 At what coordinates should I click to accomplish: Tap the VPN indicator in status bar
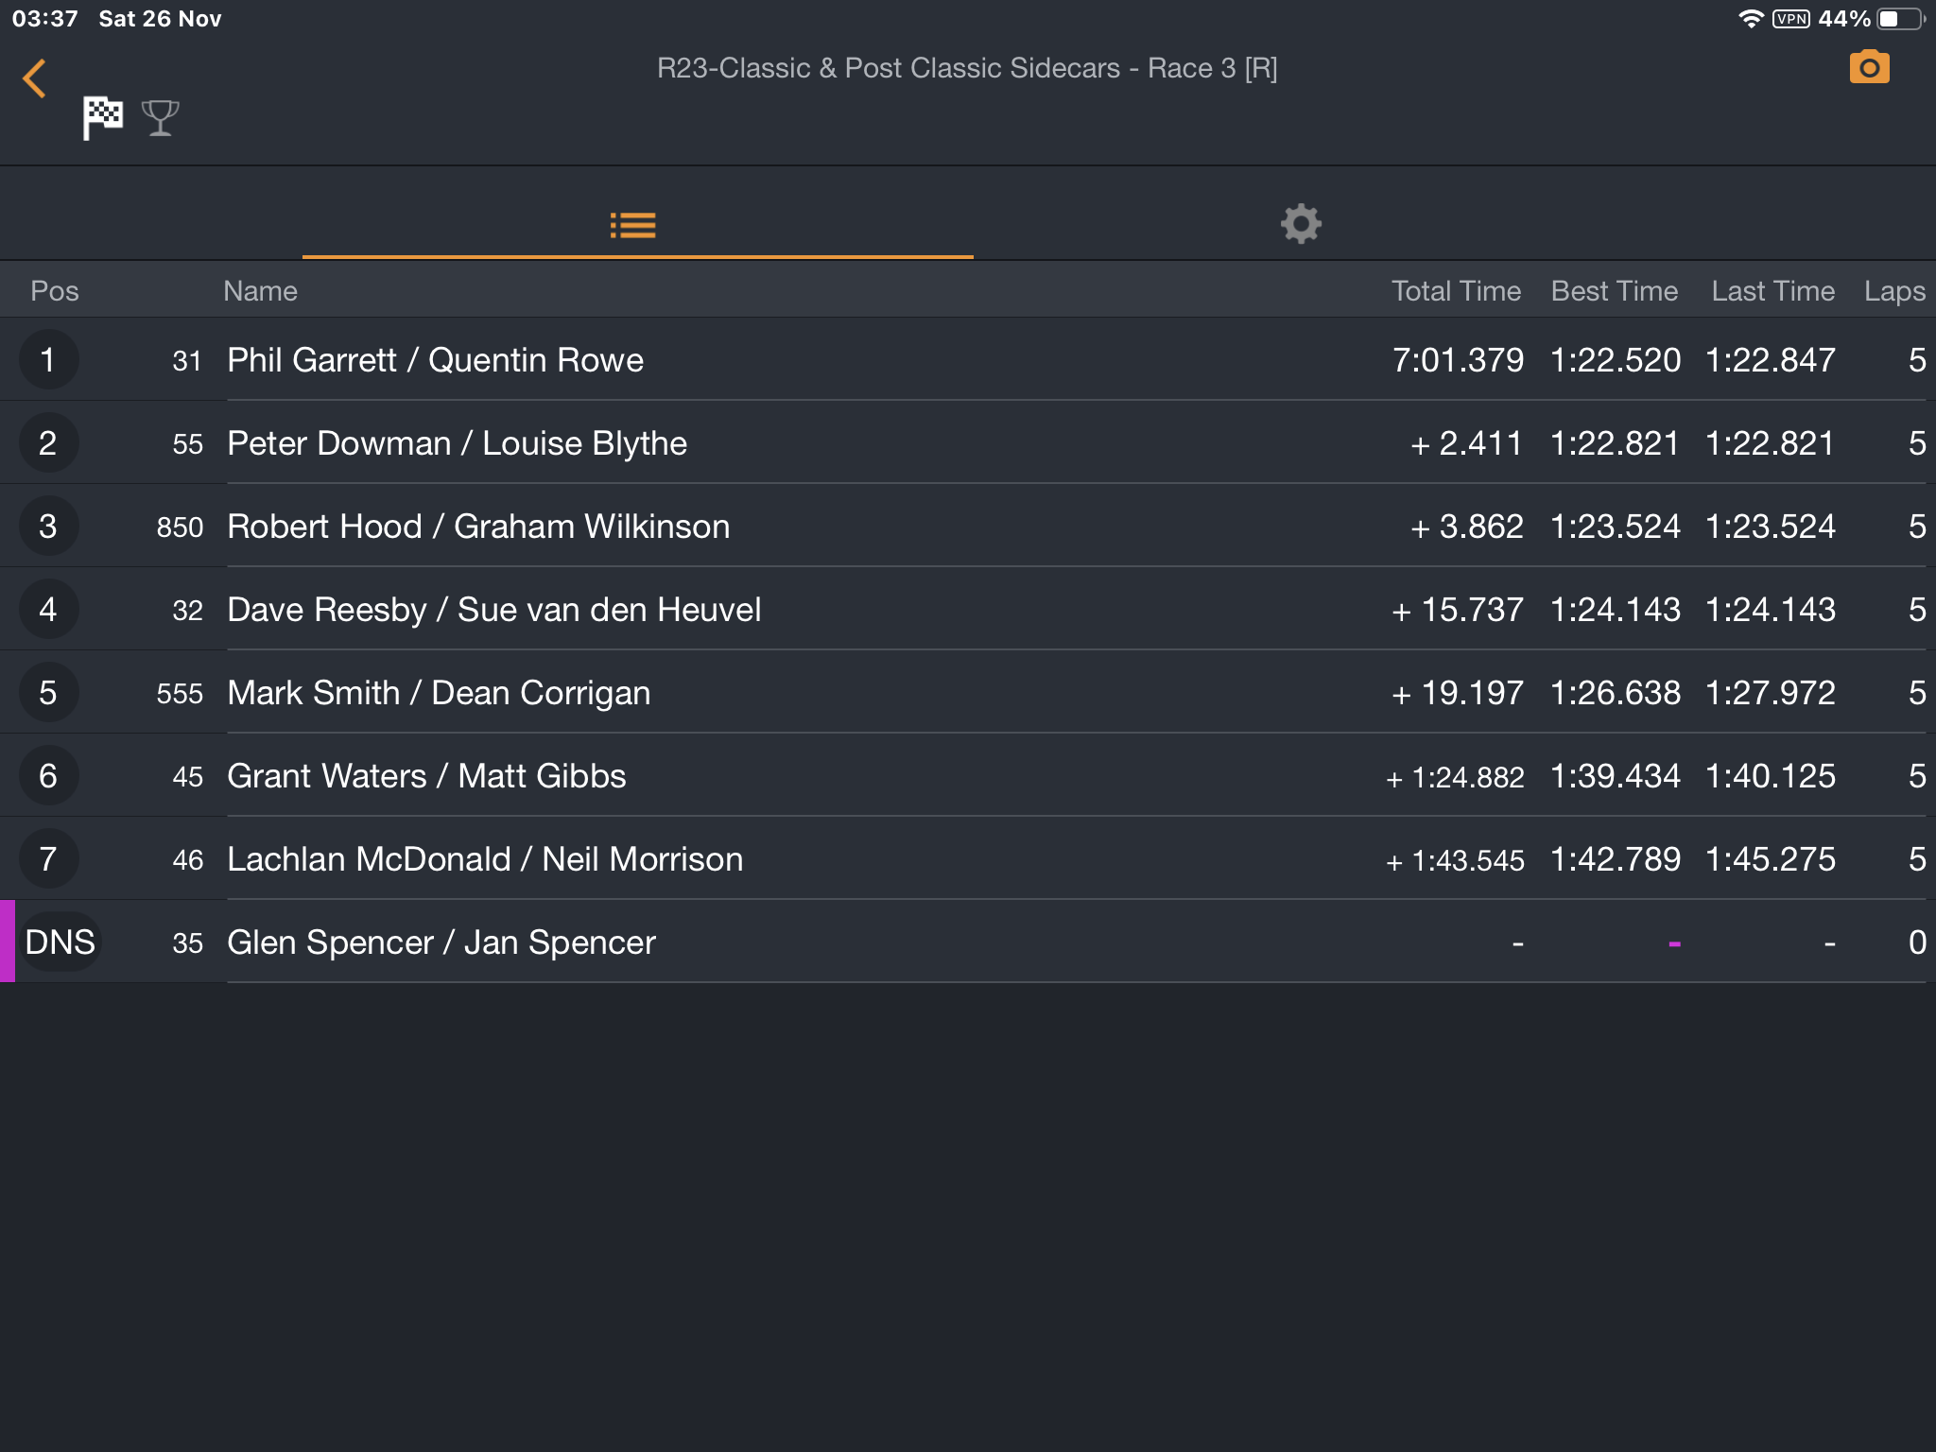click(1790, 19)
